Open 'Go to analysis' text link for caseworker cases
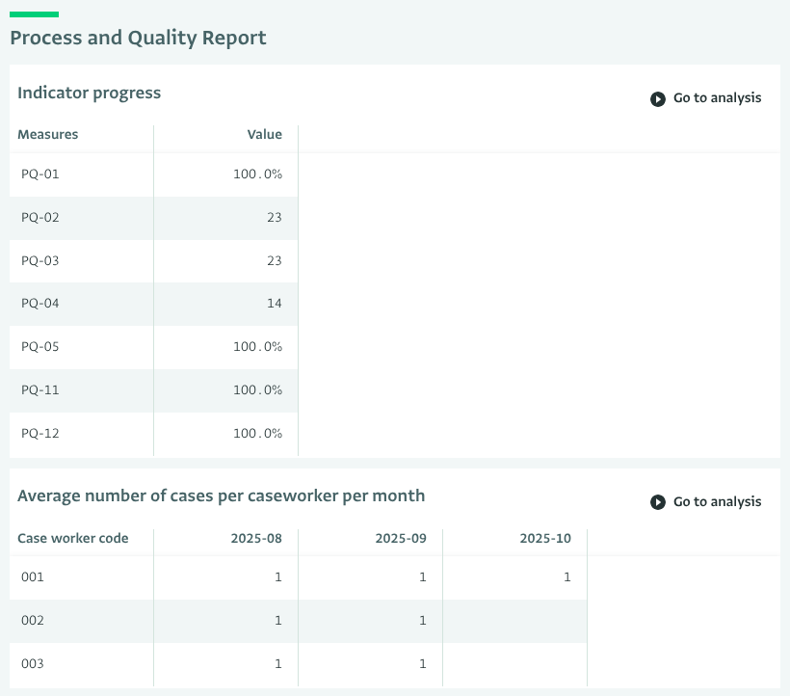790x696 pixels. pyautogui.click(x=717, y=502)
